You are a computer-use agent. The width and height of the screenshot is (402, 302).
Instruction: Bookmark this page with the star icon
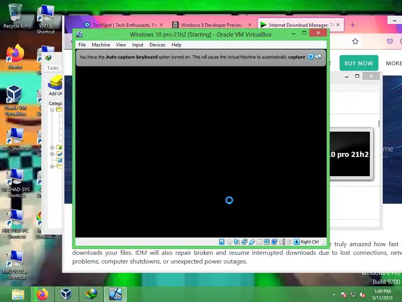tap(355, 41)
